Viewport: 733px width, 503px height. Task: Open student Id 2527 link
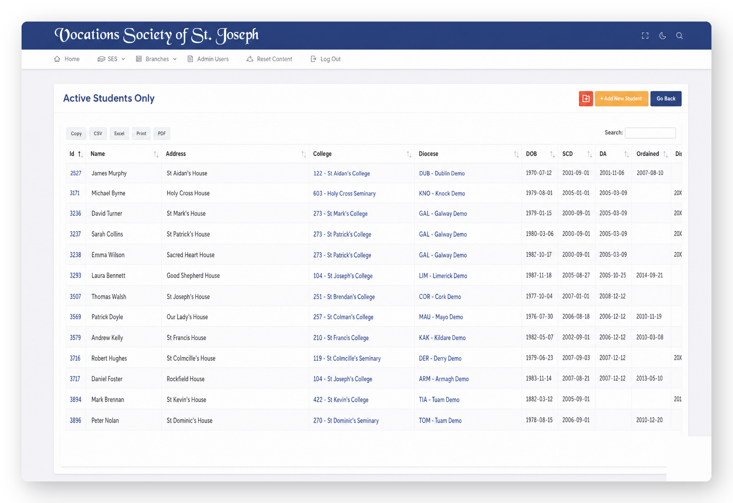75,173
